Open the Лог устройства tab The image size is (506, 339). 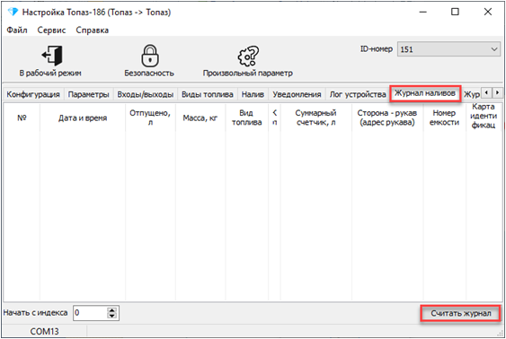point(358,94)
